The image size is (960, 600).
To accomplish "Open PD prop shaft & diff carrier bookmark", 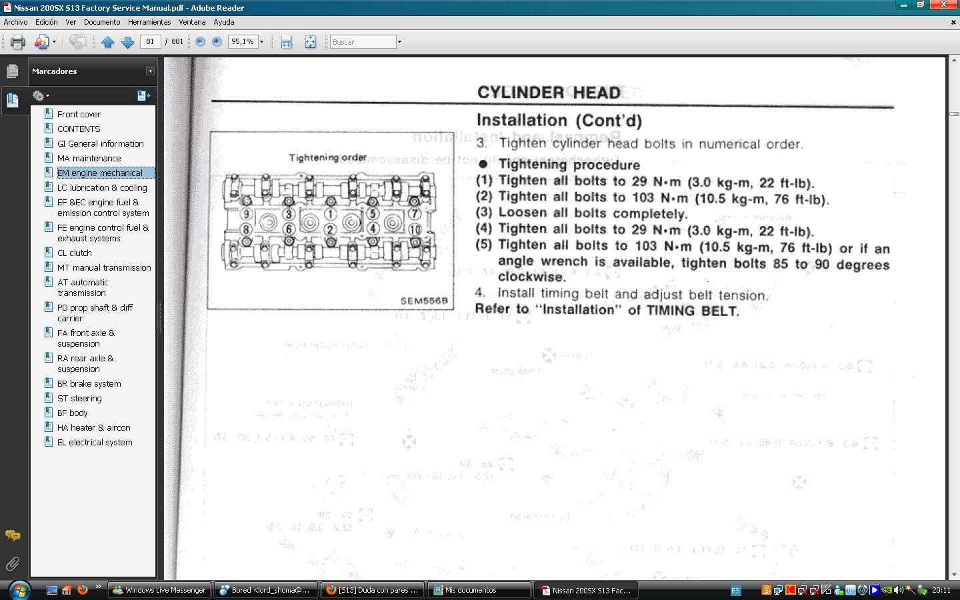I will (95, 313).
